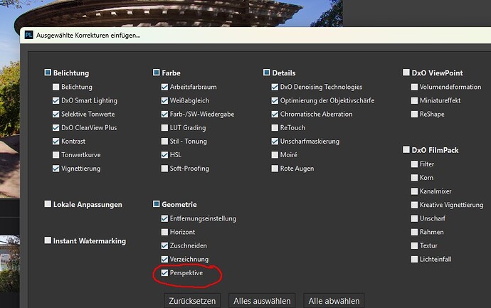491x308 pixels.
Task: Uncheck HSL option
Action: click(x=164, y=154)
